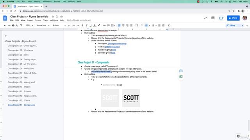
Task: Undo the last edit
Action: point(5,25)
